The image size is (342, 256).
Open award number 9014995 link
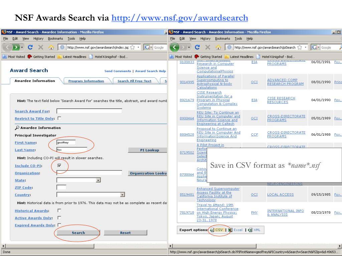click(187, 82)
